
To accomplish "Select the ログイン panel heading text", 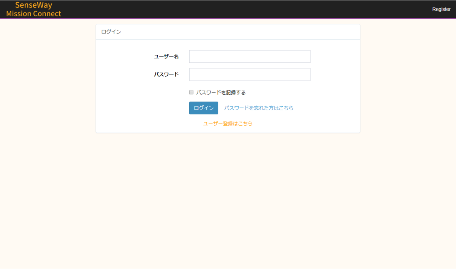I will click(x=111, y=32).
